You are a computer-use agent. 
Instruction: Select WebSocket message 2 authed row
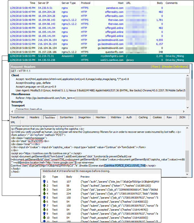(x=101, y=186)
